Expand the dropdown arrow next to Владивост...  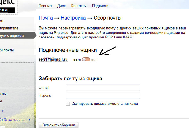30,120
